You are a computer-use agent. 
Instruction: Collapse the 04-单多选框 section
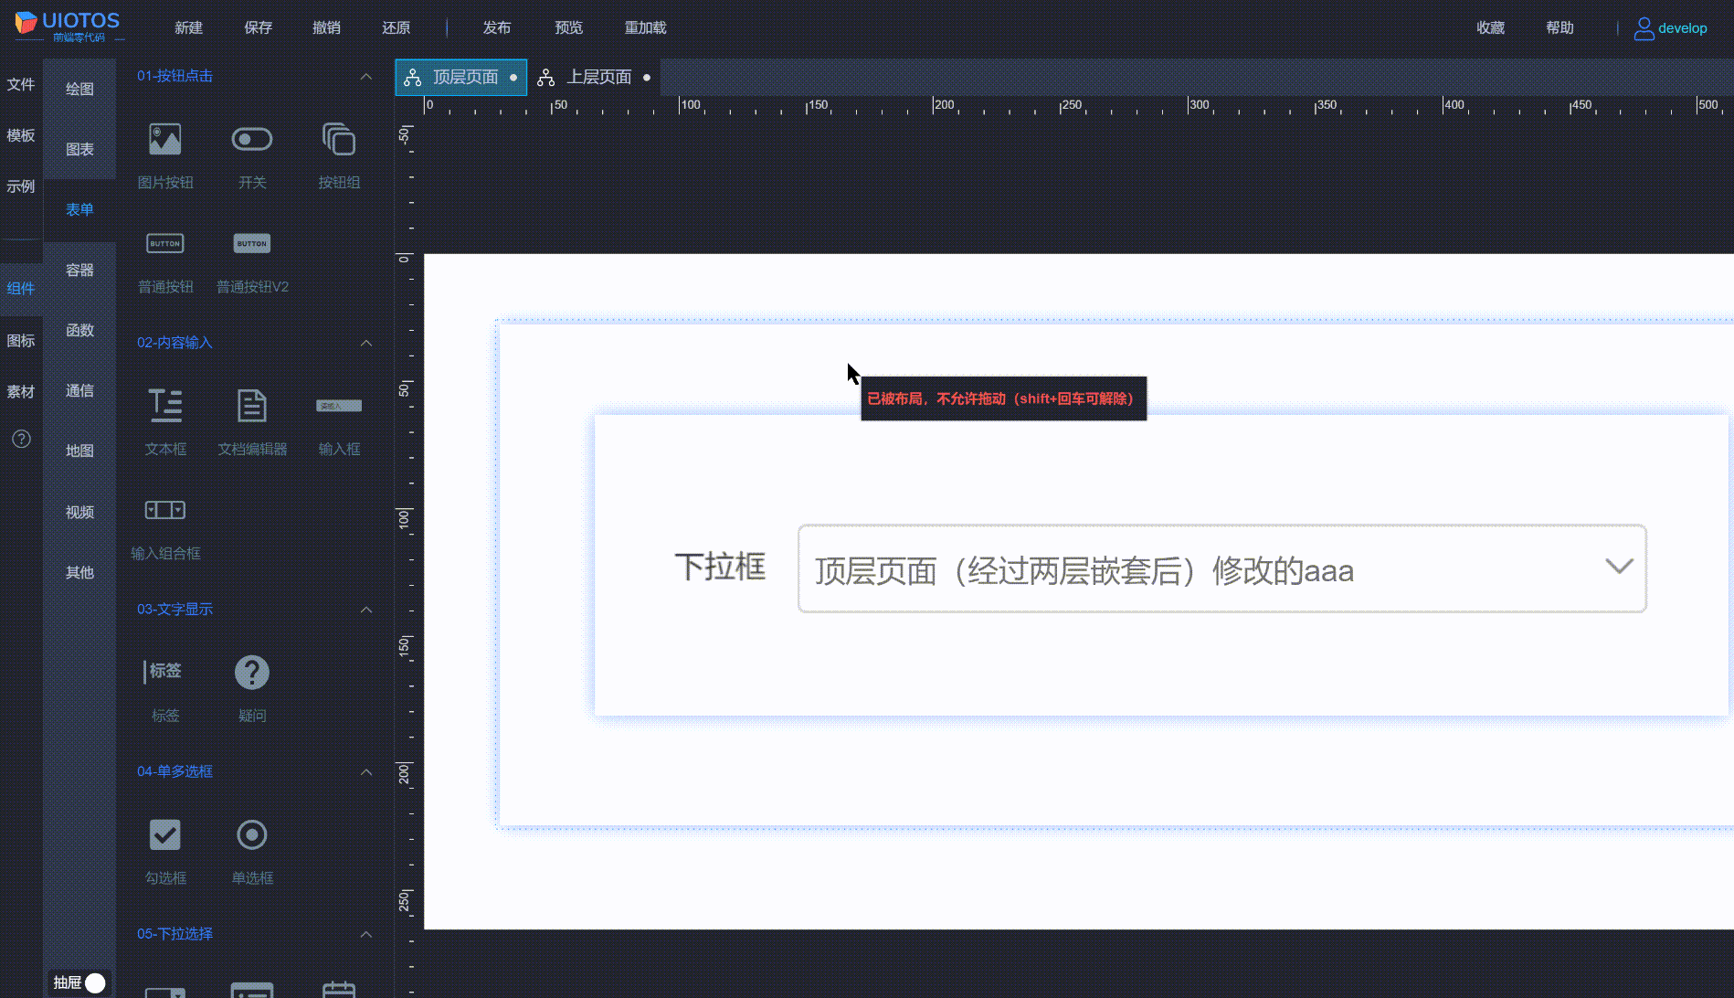[366, 772]
